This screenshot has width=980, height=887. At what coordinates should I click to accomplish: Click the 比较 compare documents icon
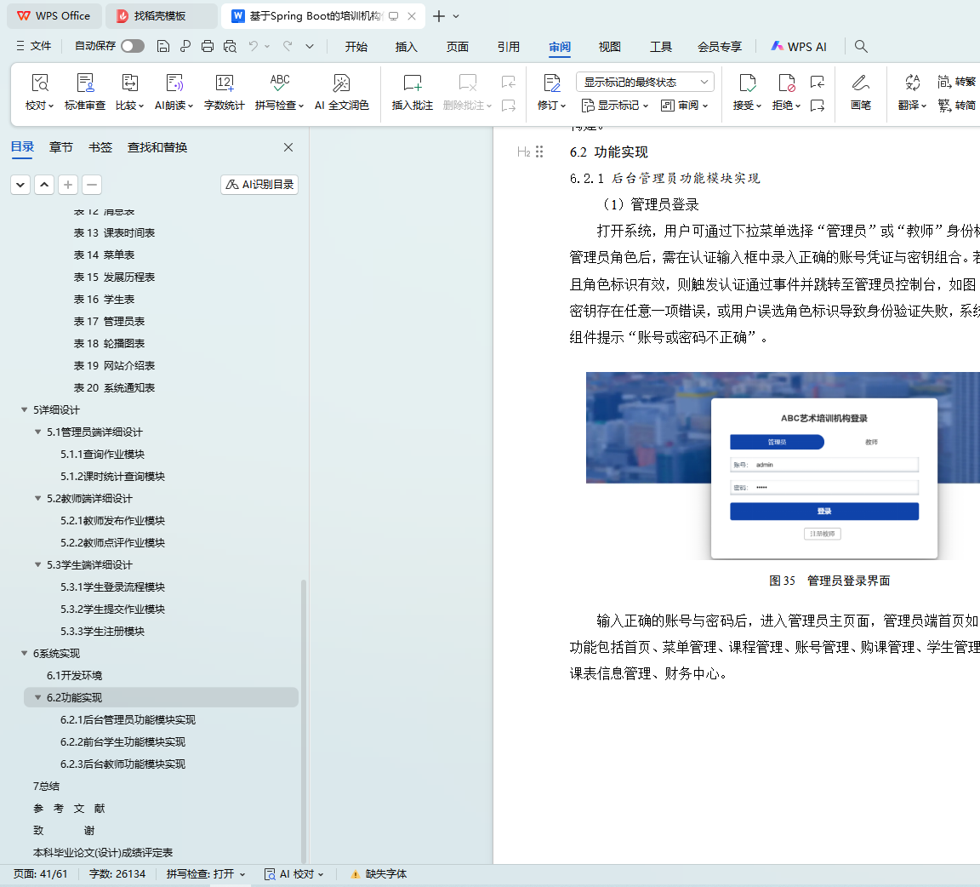coord(129,83)
